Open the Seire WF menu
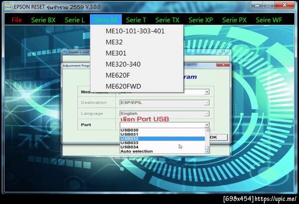Screen dimensions: 299x204 (269, 20)
